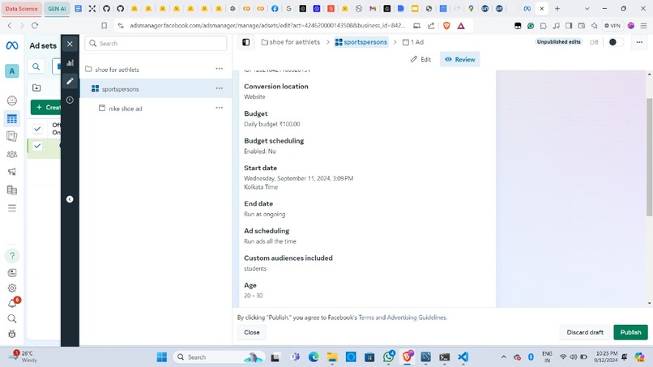Go to 'sportspersons' breadcrumb
Viewport: 653px width, 367px height.
point(361,42)
